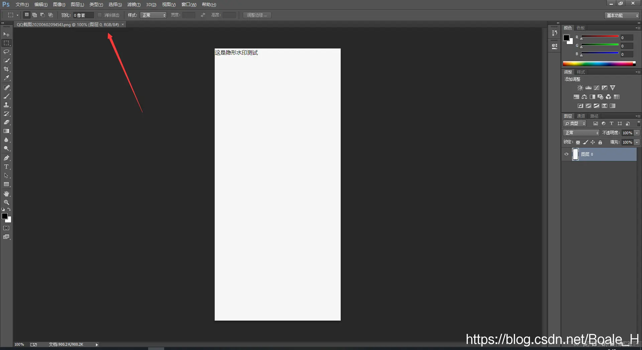The width and height of the screenshot is (642, 350).
Task: Select the Pen tool
Action: point(6,158)
